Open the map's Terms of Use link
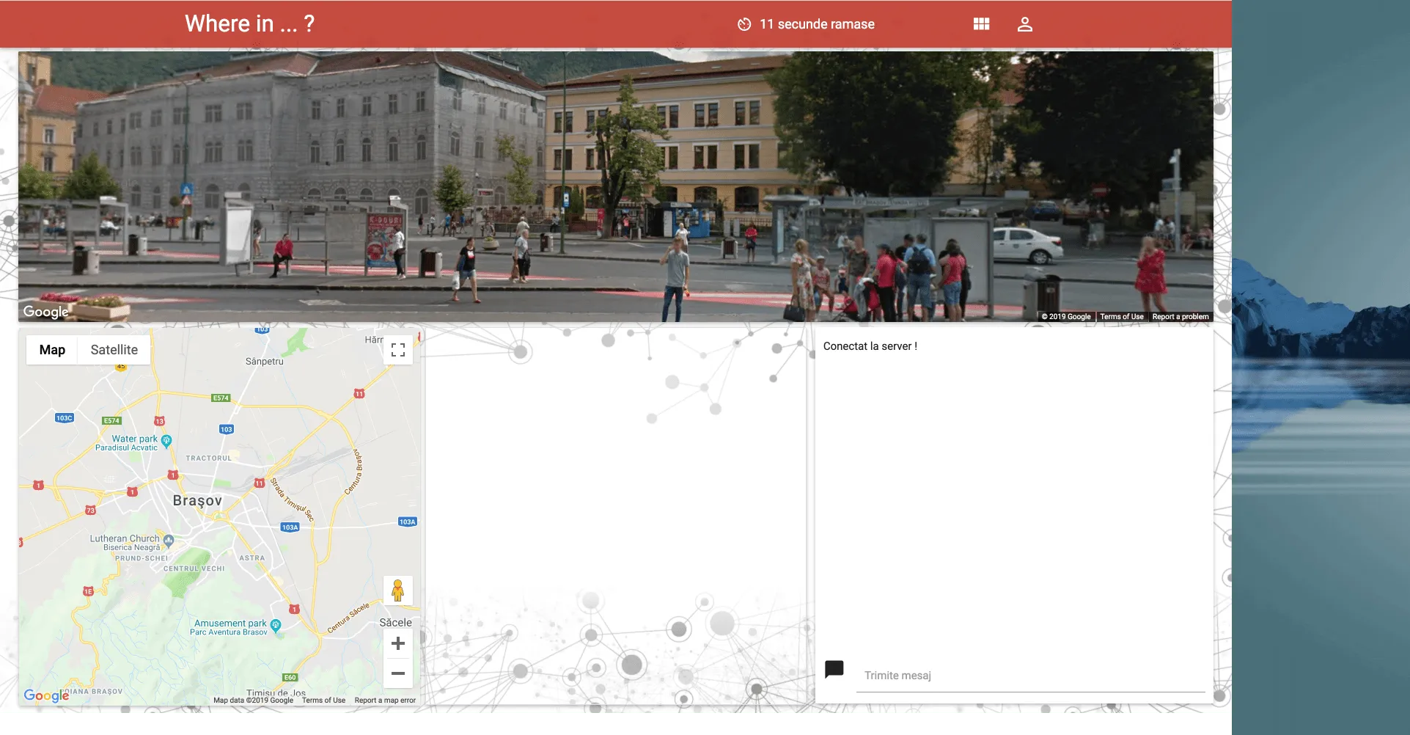 pyautogui.click(x=323, y=701)
